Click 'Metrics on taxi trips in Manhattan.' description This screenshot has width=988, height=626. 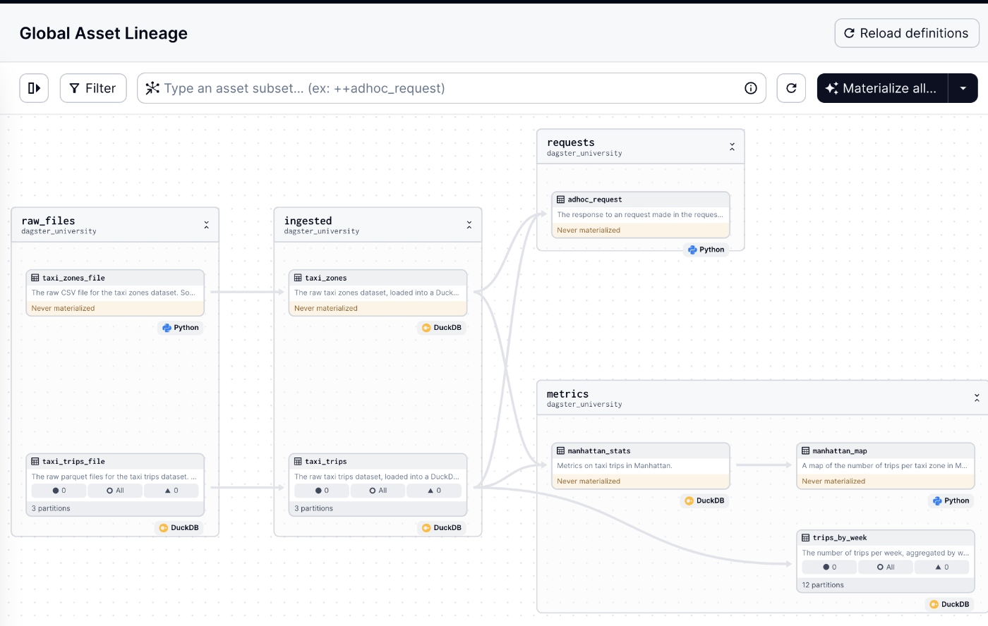pyautogui.click(x=614, y=466)
